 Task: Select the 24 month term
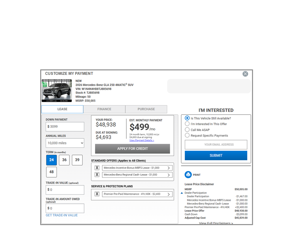[x=51, y=160]
